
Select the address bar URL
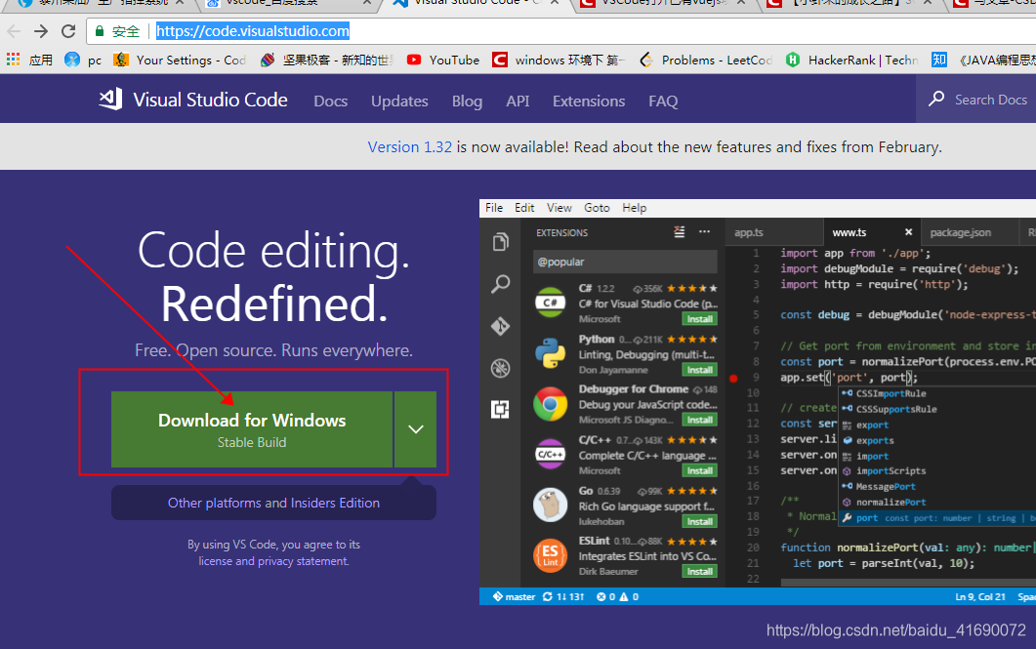tap(252, 31)
